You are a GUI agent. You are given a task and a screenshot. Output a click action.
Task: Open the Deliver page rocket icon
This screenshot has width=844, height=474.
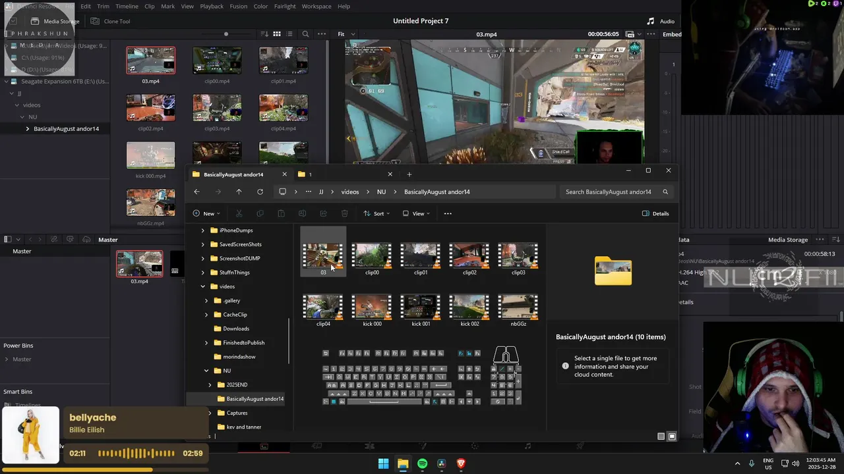[x=580, y=446]
